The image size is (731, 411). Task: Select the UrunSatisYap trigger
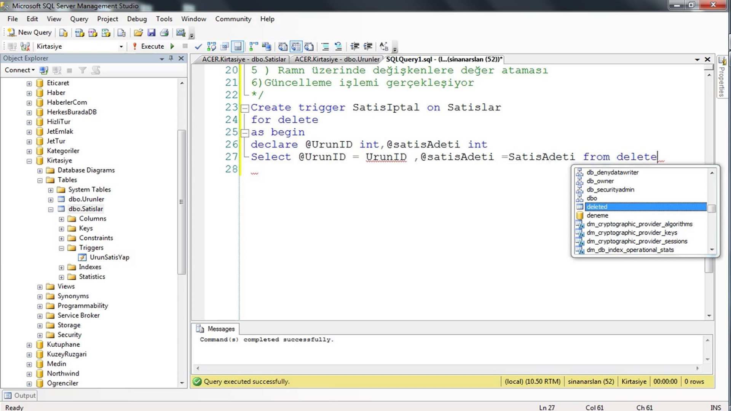pos(109,257)
